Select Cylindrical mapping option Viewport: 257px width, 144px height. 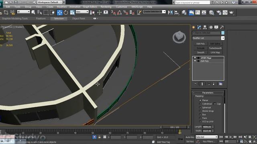200,104
